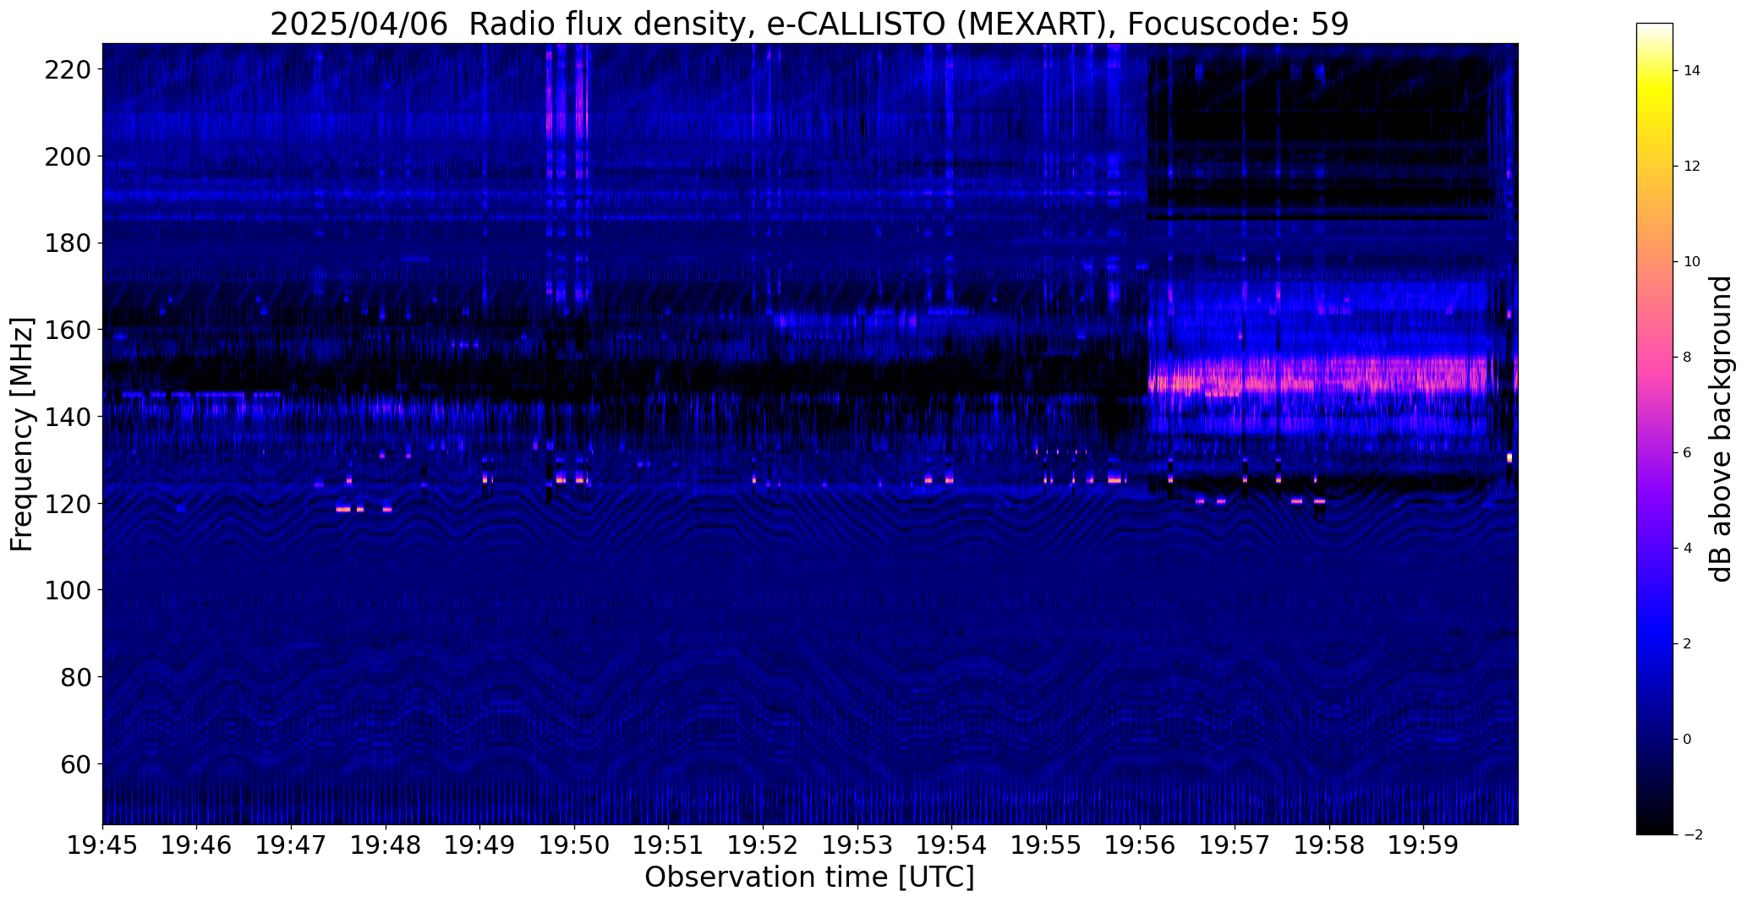Click the 19:58 time tick label
The image size is (1747, 902).
(1330, 845)
